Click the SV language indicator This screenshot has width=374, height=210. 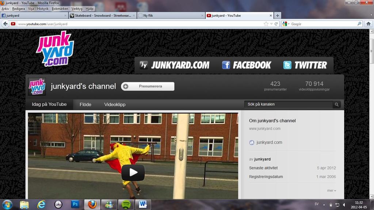point(317,204)
